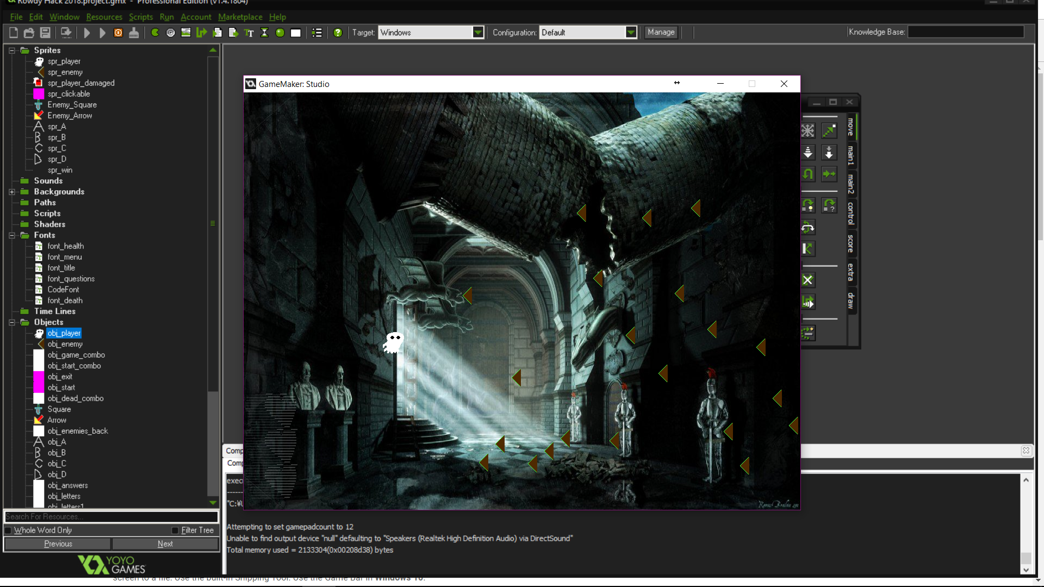Click the Run game play button
This screenshot has width=1044, height=587.
(86, 33)
